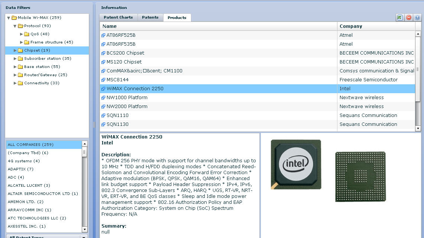Click the red remove icon in the toolbar
424x238 pixels.
[x=408, y=17]
